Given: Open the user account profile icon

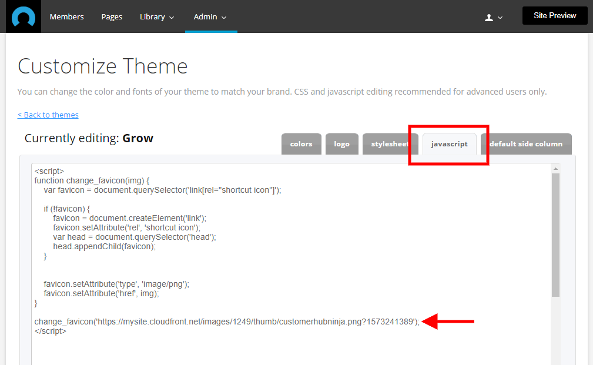Looking at the screenshot, I should 488,18.
